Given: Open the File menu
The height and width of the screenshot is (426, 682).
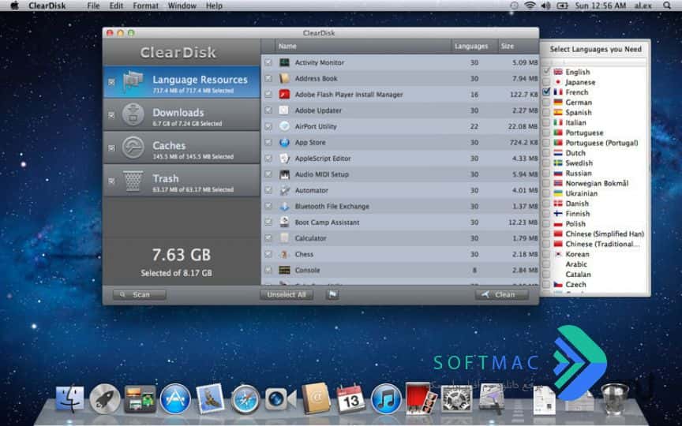Looking at the screenshot, I should coord(93,6).
